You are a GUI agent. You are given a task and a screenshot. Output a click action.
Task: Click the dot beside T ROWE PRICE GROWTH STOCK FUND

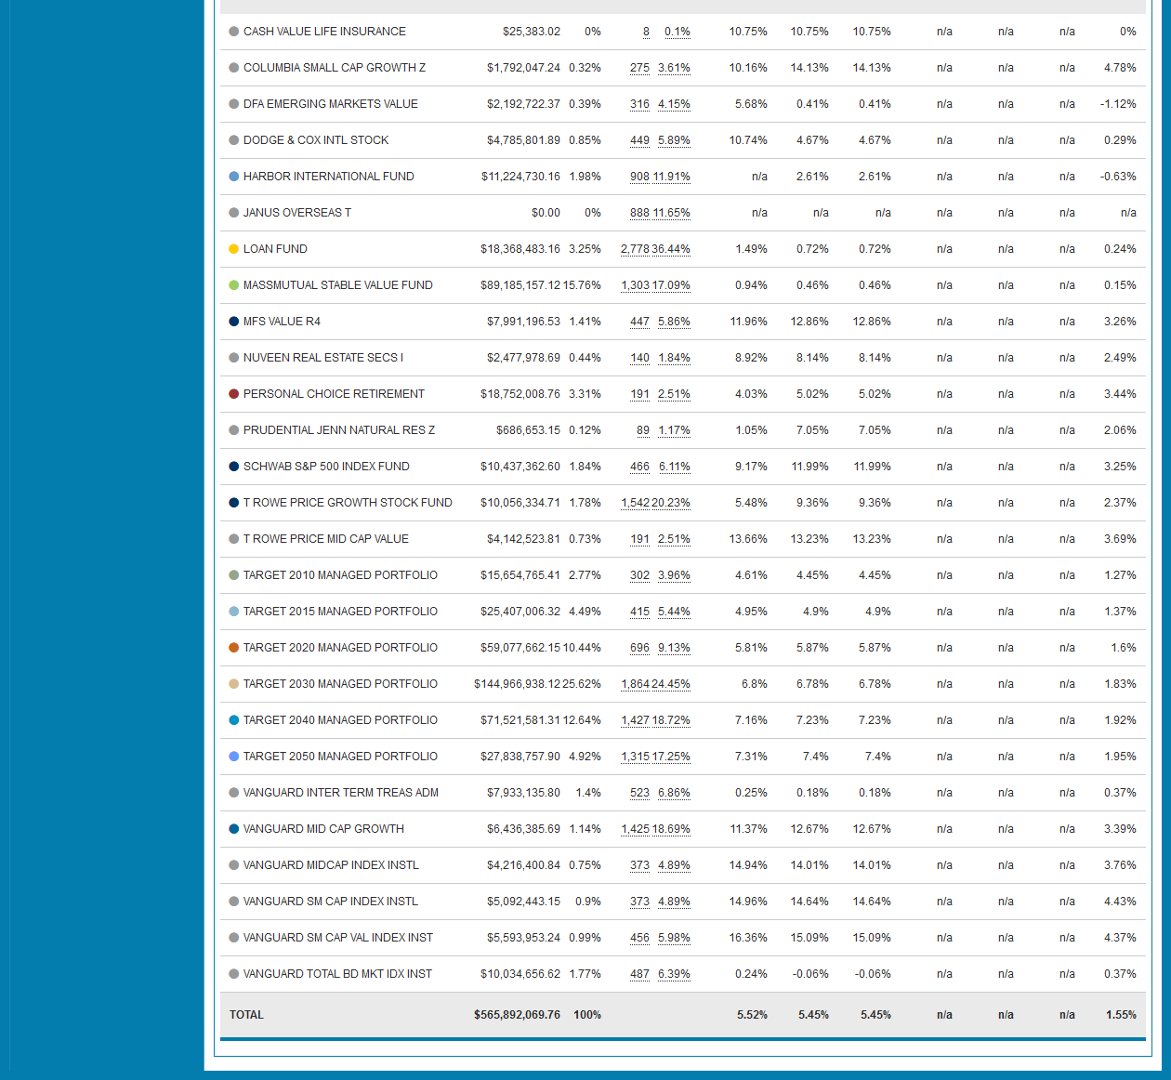(234, 503)
